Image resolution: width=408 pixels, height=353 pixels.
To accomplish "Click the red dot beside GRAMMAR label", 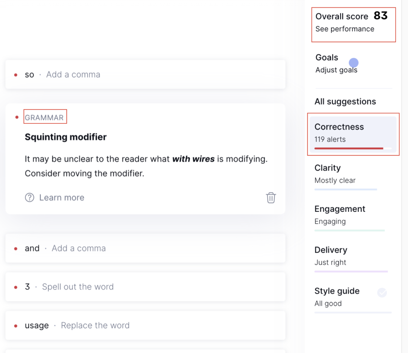I will (x=17, y=117).
